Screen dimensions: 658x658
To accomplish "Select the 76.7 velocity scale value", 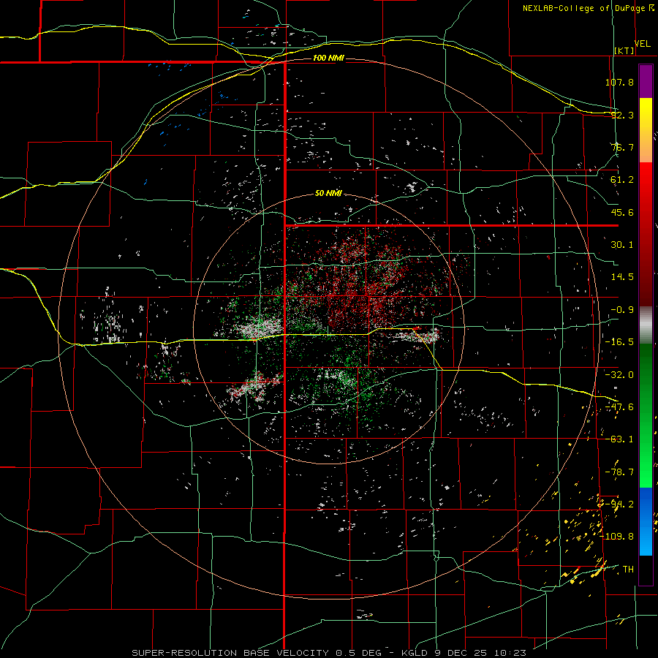I will (622, 147).
